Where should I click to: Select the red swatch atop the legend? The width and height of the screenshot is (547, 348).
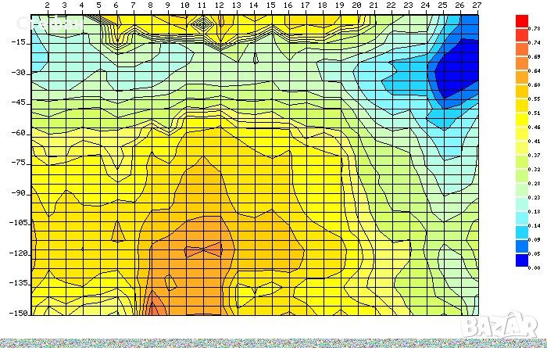click(522, 20)
